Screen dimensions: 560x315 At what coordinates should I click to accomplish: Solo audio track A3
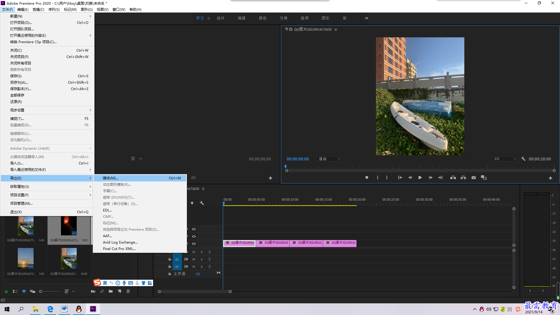(202, 267)
